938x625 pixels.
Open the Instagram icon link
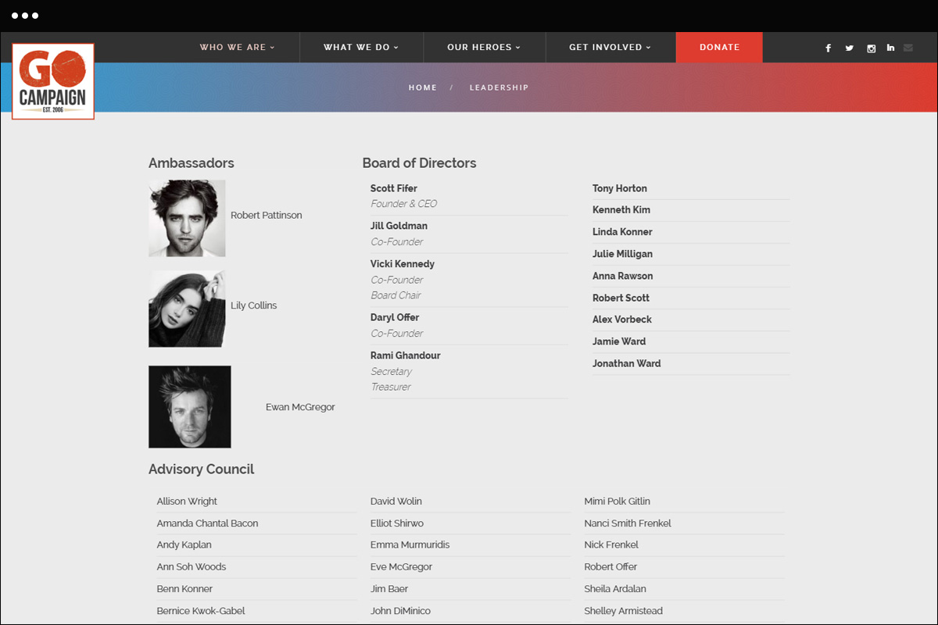(871, 48)
